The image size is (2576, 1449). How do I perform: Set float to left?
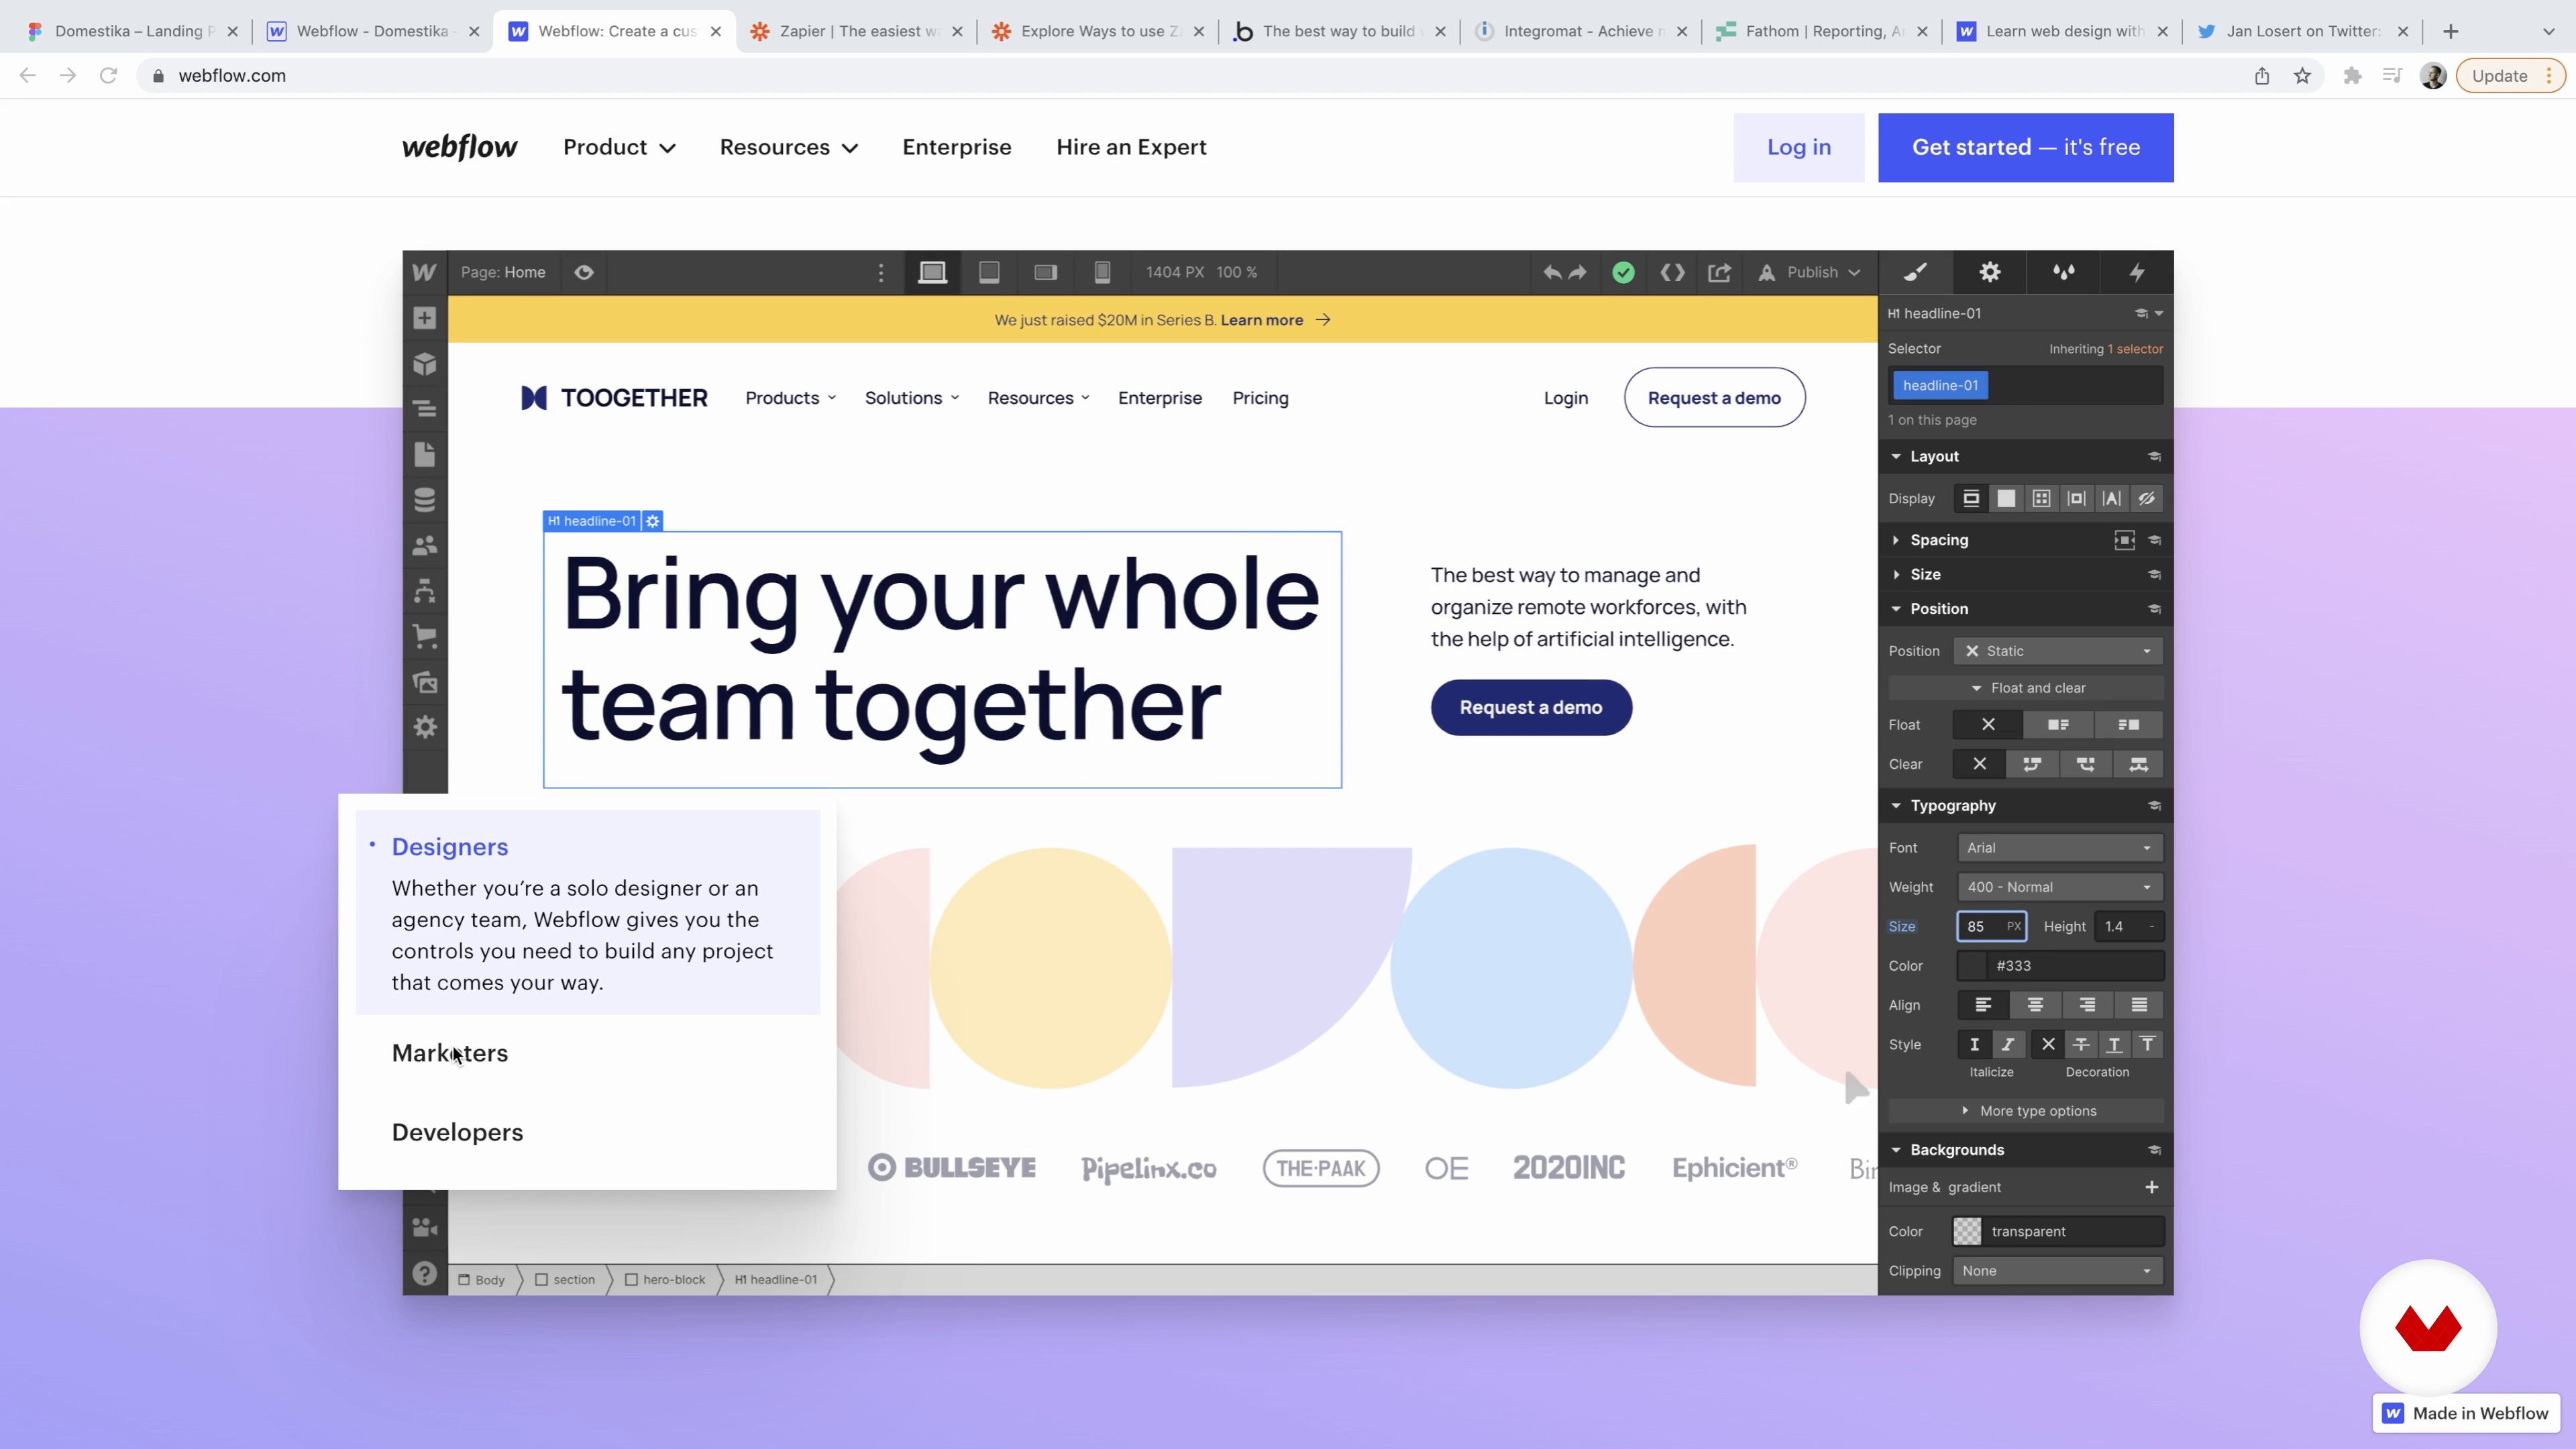point(2058,725)
